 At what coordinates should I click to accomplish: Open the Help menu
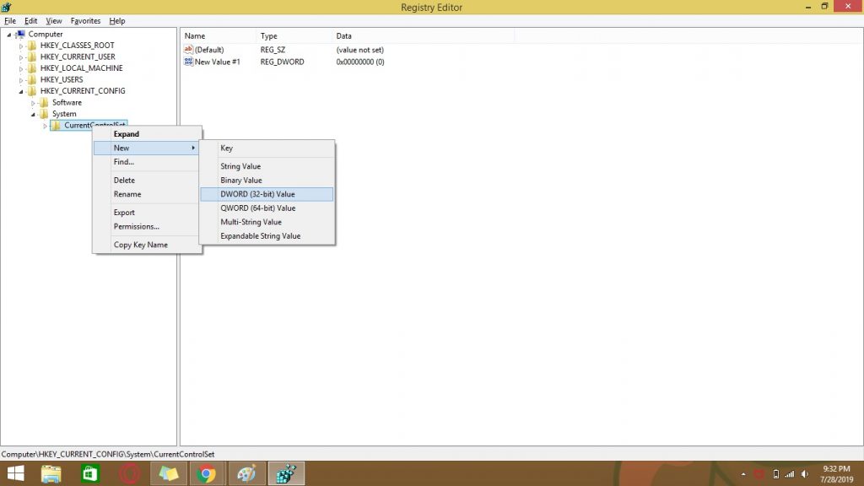click(x=116, y=21)
